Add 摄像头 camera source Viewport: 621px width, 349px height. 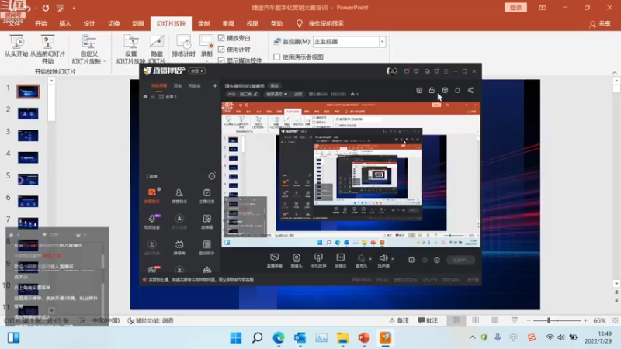tap(297, 261)
